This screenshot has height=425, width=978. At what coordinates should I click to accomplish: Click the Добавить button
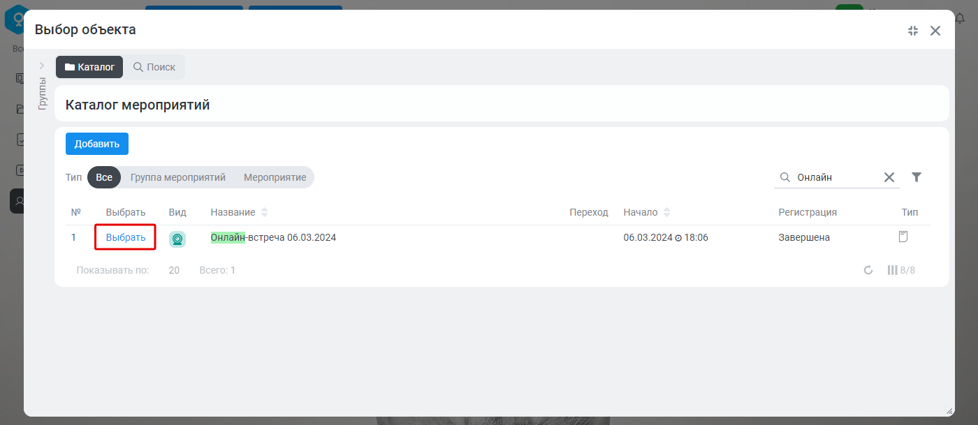[x=97, y=144]
